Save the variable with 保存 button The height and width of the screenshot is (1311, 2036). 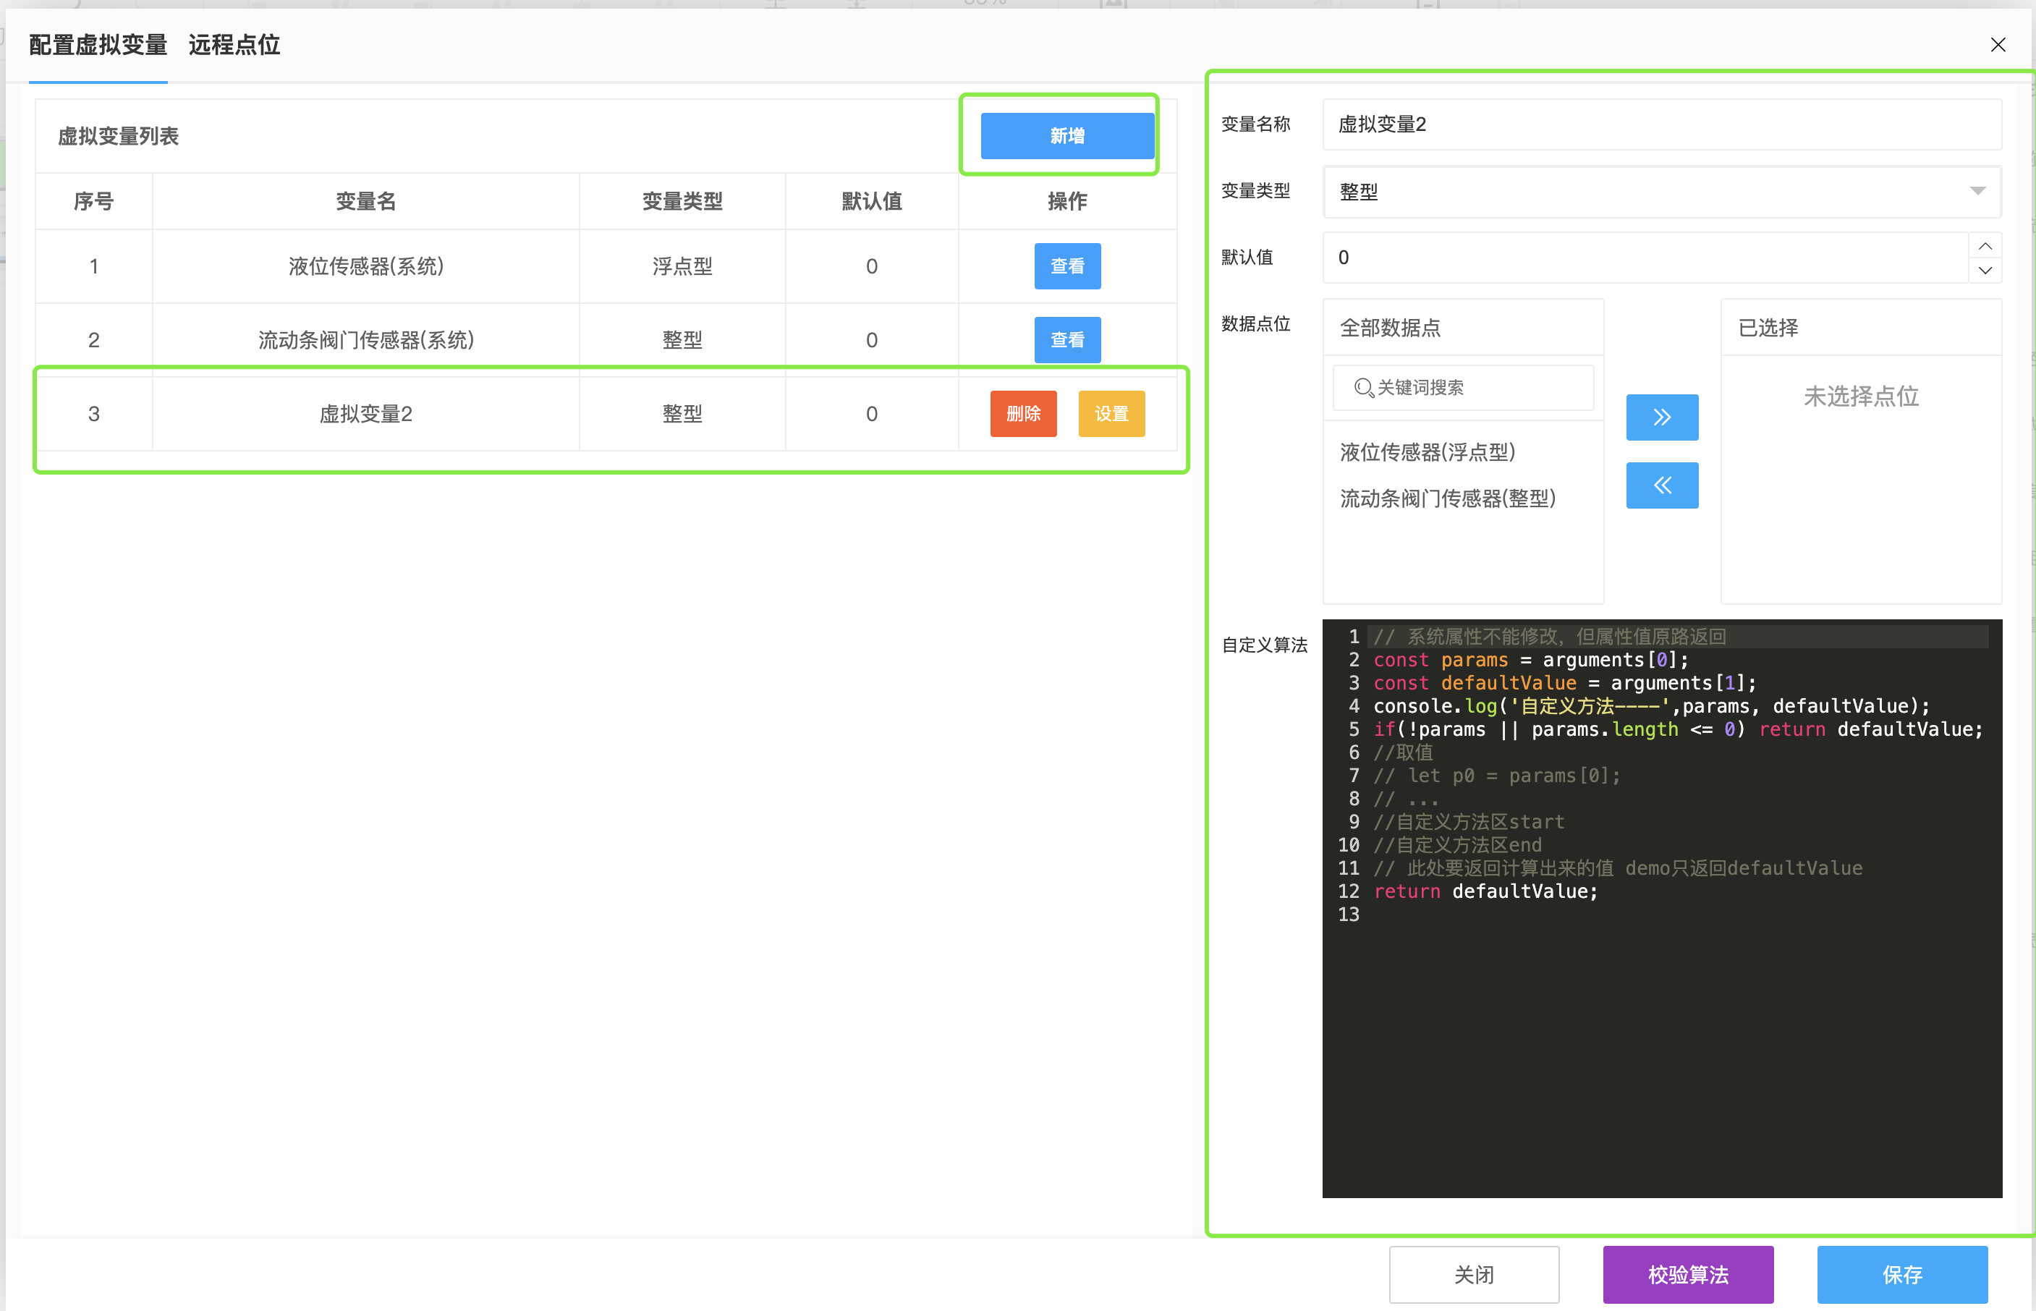(x=1902, y=1274)
